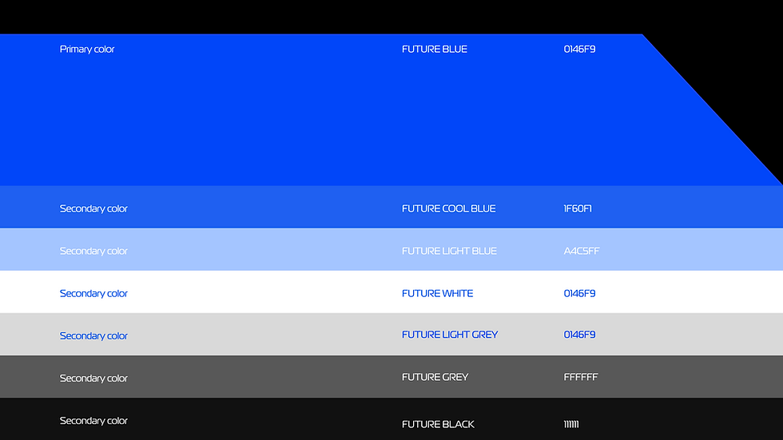
Task: Click the Future Light Blue swatch band
Action: click(x=391, y=249)
